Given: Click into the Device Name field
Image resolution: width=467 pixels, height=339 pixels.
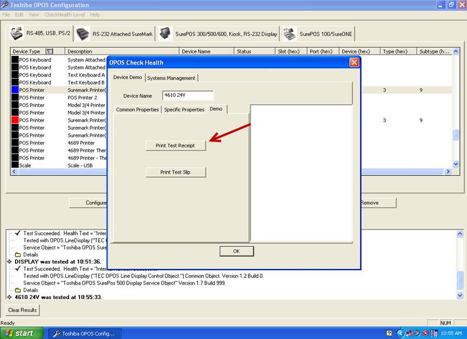Looking at the screenshot, I should tap(187, 95).
